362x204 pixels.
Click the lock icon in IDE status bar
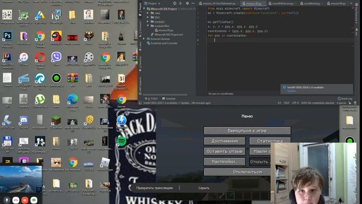click(350, 103)
